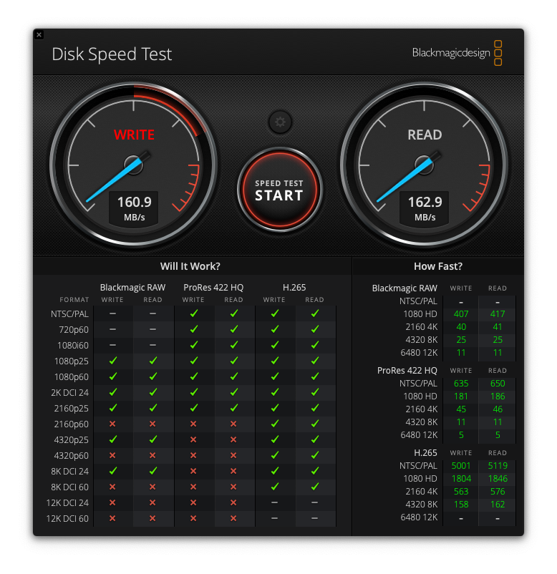Viewport: 557px width, 574px height.
Task: Click H.265 read dash for 12K DCI 24
Action: coord(314,502)
